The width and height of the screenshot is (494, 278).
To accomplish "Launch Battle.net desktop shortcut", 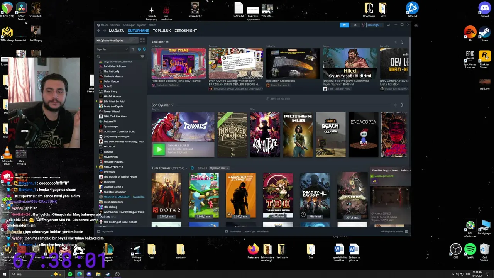I will click(x=412, y=9).
